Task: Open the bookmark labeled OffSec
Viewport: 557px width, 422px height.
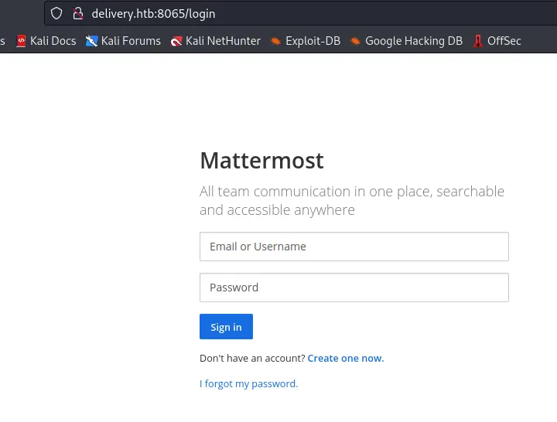Action: click(504, 41)
